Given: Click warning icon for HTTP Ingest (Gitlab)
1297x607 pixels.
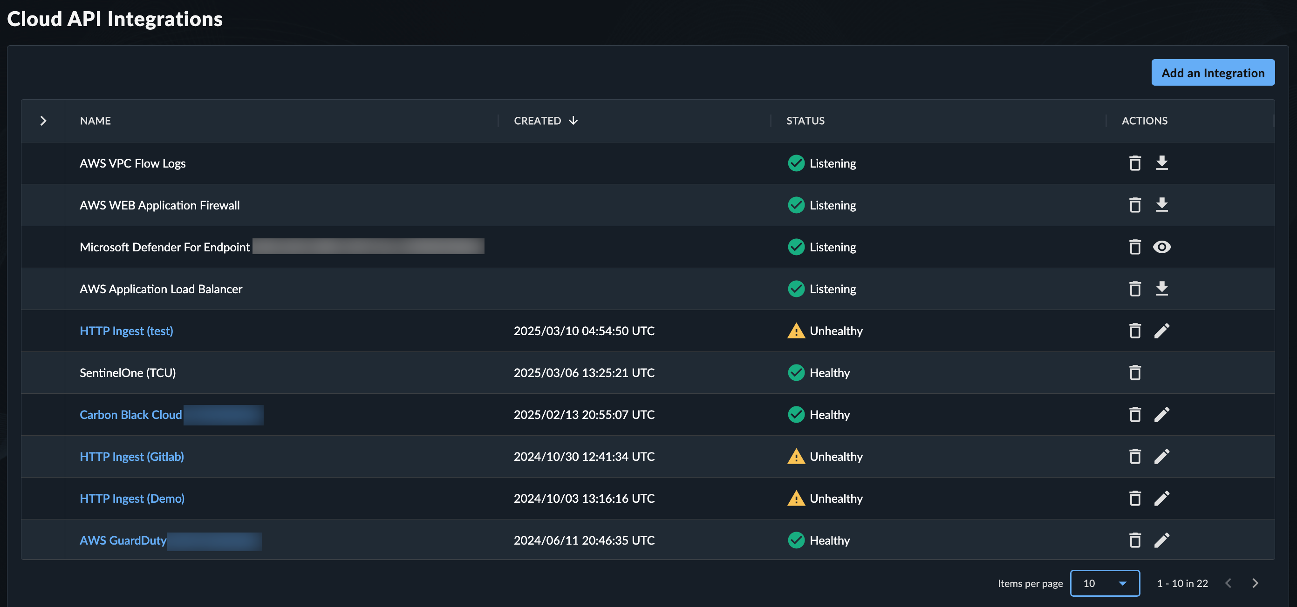Looking at the screenshot, I should 796,457.
